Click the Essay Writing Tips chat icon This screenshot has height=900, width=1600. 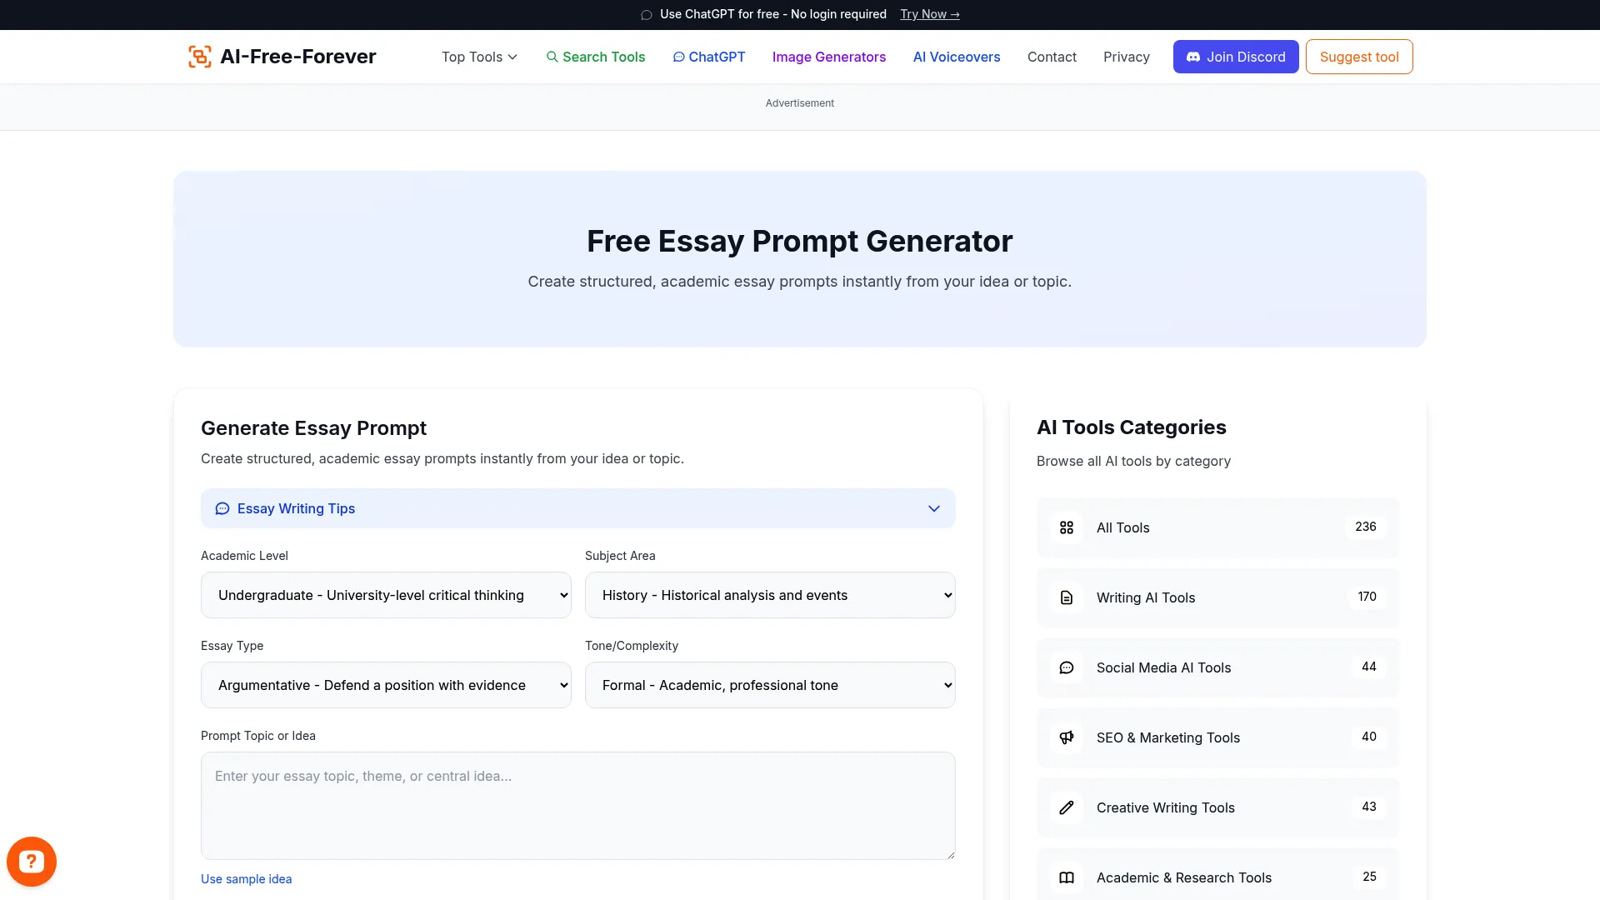[x=222, y=508]
